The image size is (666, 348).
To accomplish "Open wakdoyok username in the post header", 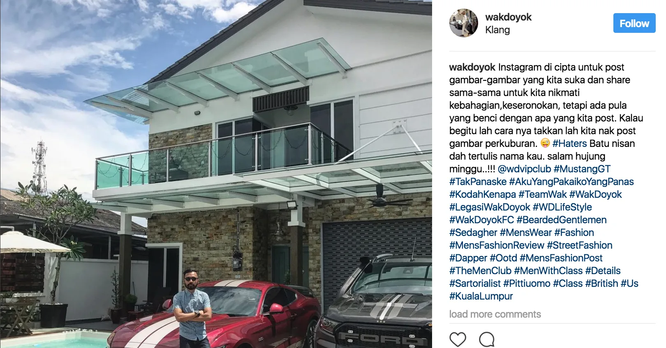I will (508, 17).
